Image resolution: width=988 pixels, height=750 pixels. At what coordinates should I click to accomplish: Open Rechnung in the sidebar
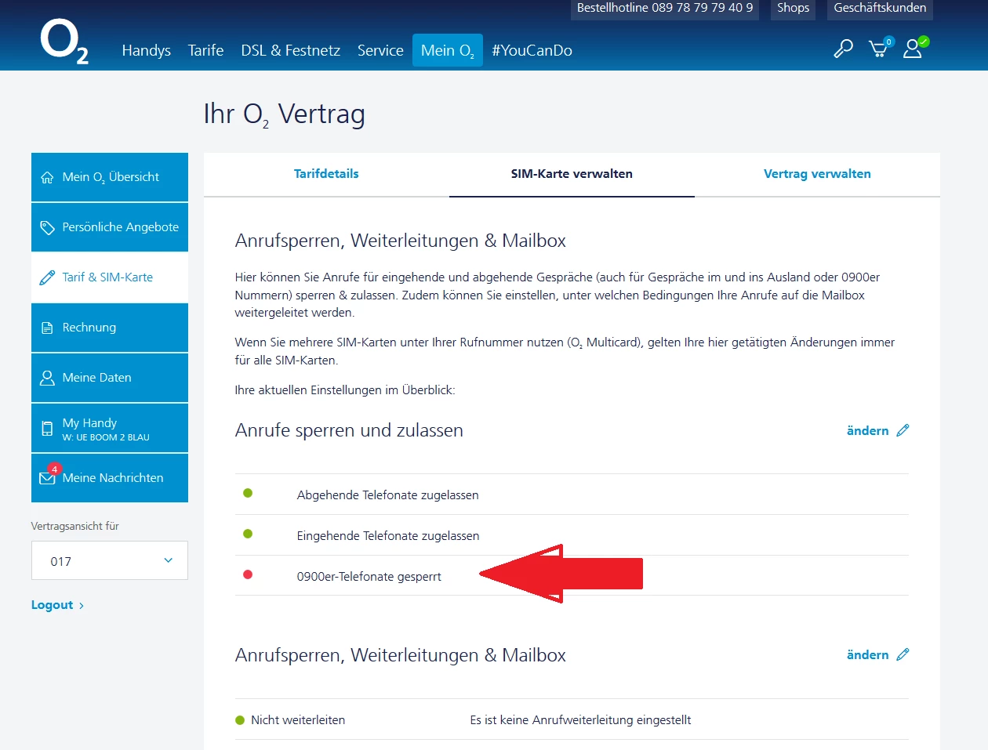(110, 328)
